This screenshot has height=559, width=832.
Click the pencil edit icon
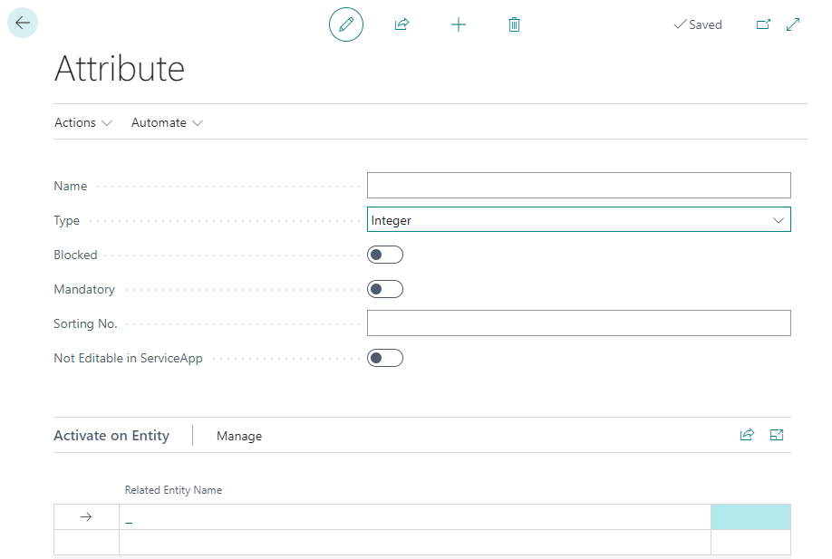click(345, 24)
